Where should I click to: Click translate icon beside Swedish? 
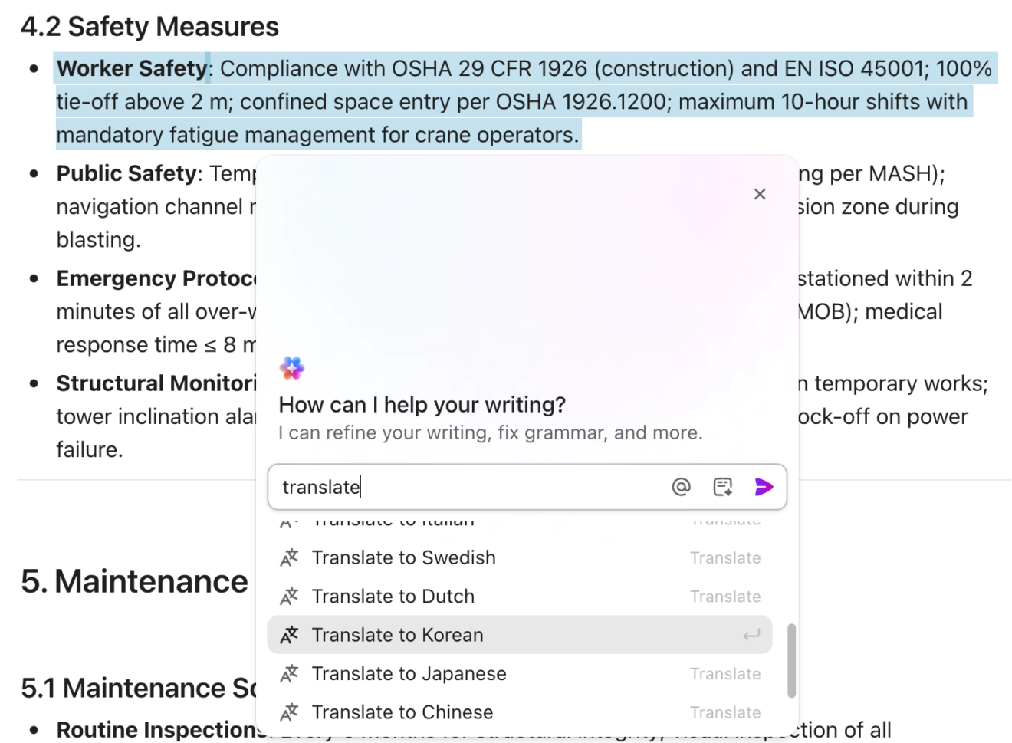coord(289,558)
